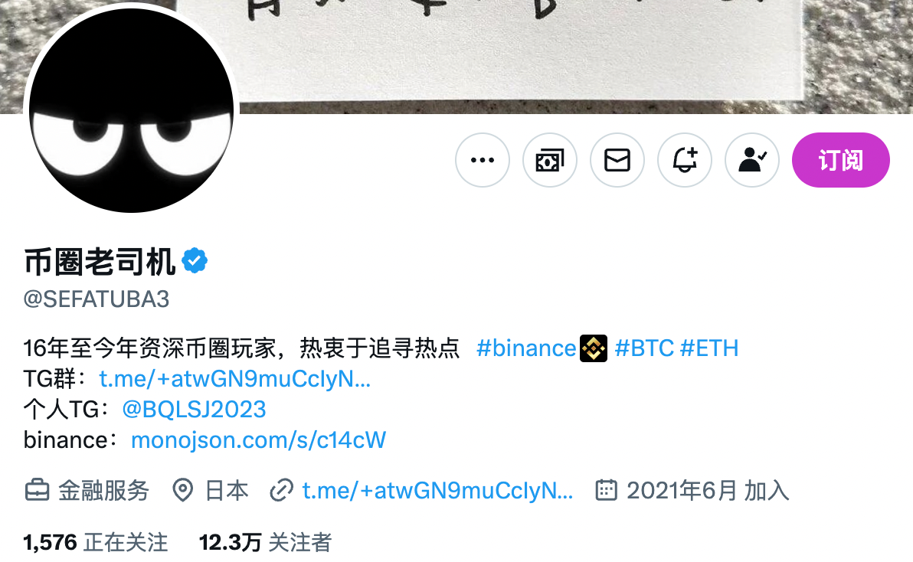913x562 pixels.
Task: Enable notifications with the bell plus icon
Action: point(685,160)
